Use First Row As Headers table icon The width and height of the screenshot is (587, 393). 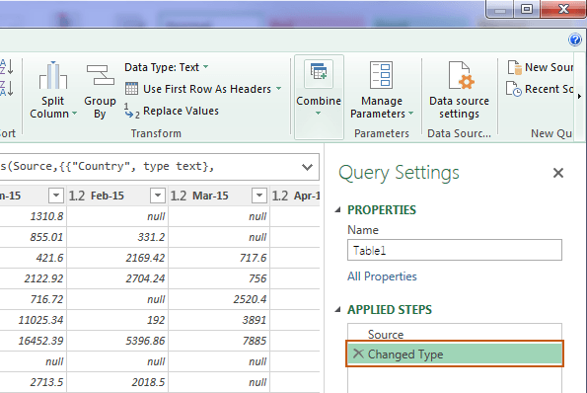[131, 89]
